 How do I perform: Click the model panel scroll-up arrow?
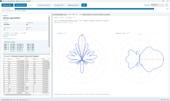[49, 16]
